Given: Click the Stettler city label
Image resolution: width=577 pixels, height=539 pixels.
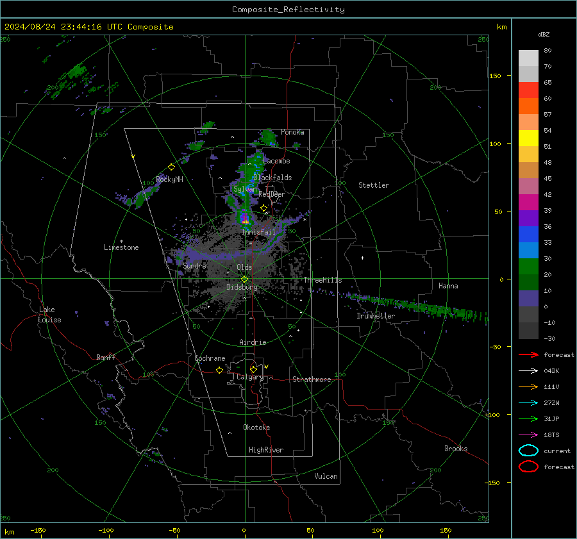Looking at the screenshot, I should click(374, 185).
